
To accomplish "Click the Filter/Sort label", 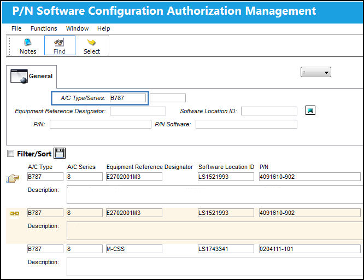I will [x=34, y=154].
